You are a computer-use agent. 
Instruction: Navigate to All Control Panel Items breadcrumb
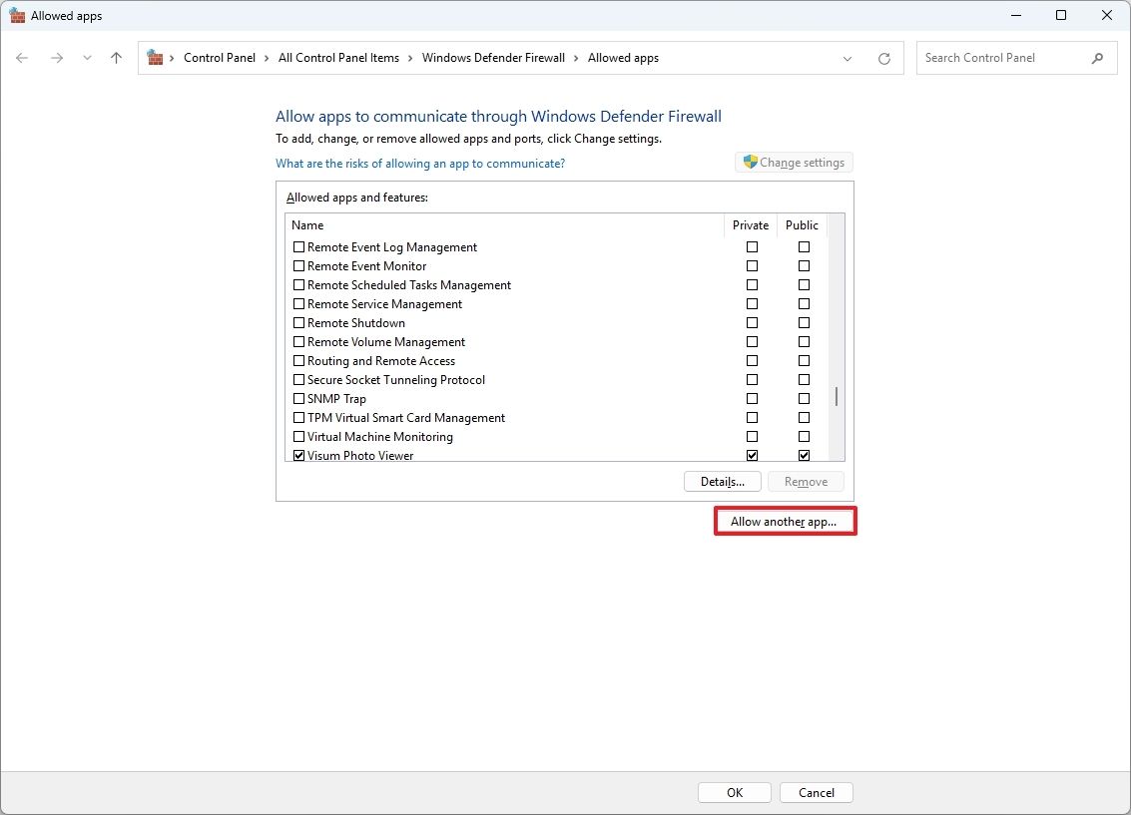(x=339, y=58)
